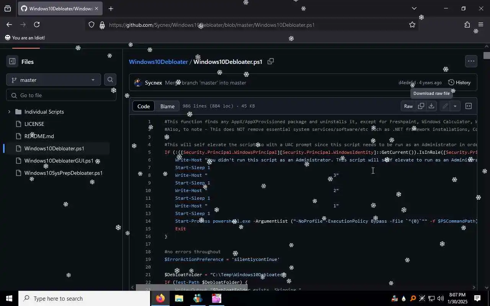View file History
This screenshot has width=490, height=306.
[459, 82]
